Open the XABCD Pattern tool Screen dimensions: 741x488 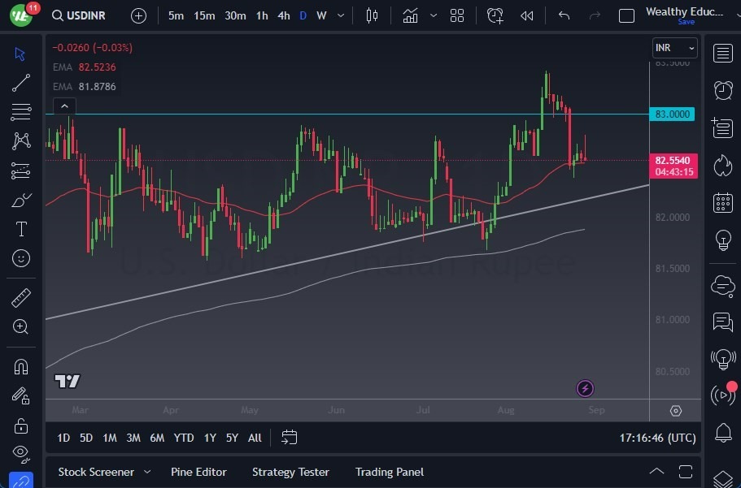coord(20,140)
